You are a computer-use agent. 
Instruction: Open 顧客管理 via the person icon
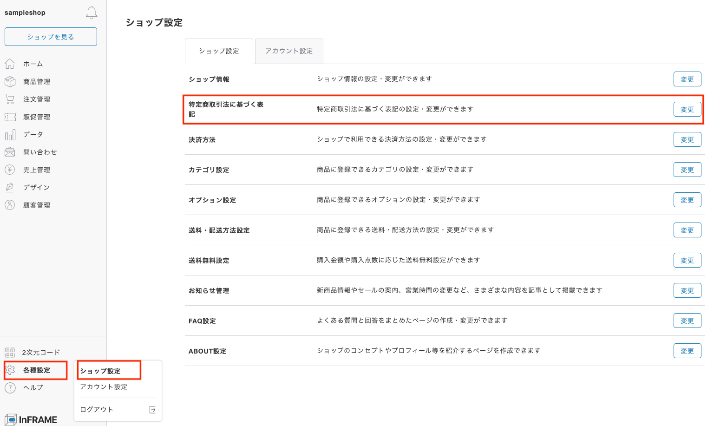click(x=10, y=205)
